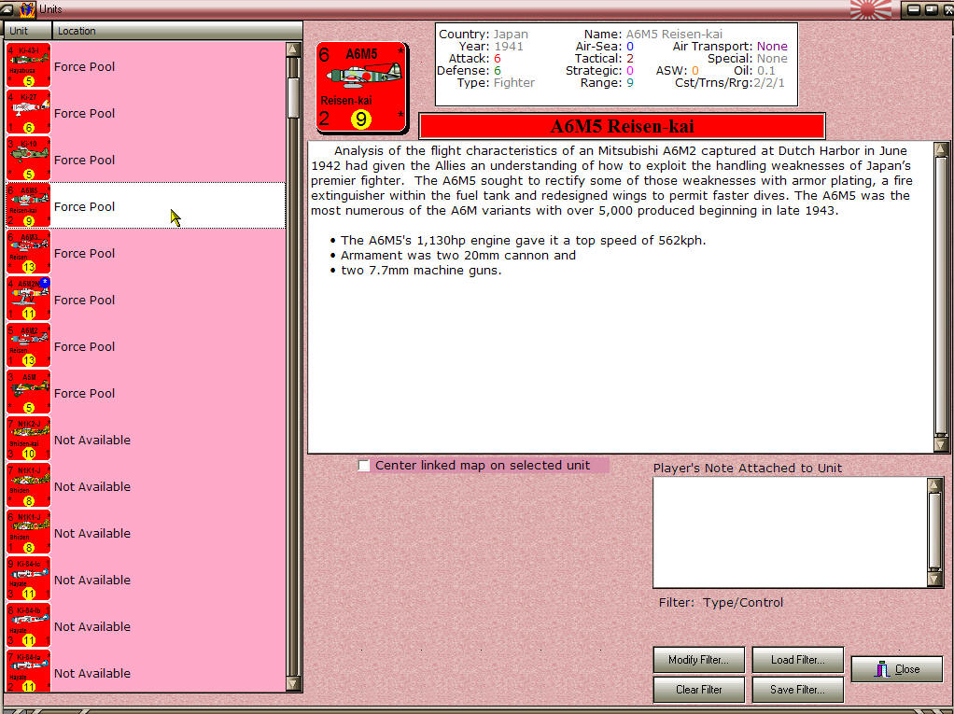Click Force Pool text in A6M3 row
Image resolution: width=954 pixels, height=714 pixels.
pos(85,254)
